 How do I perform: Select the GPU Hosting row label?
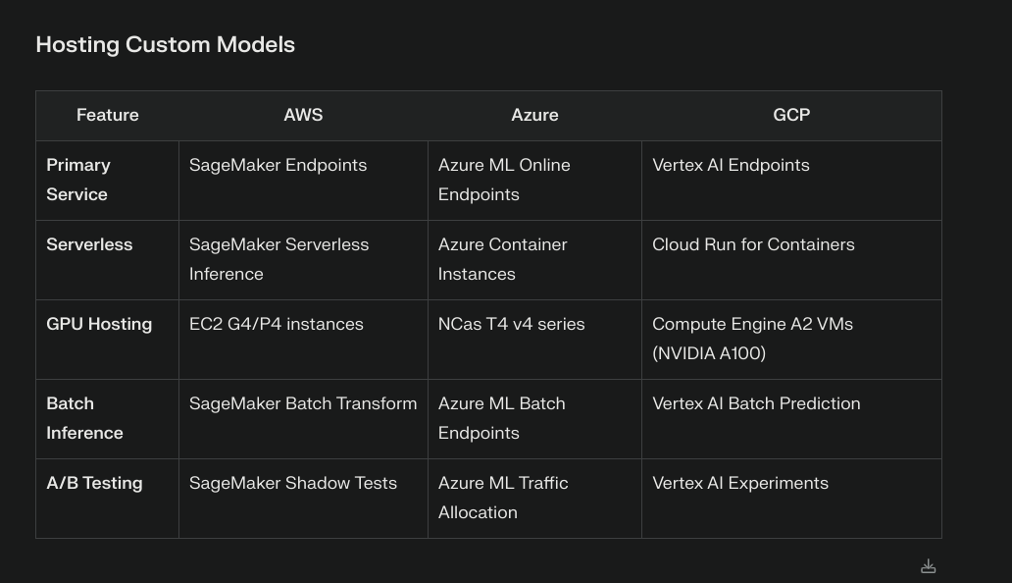[107, 340]
